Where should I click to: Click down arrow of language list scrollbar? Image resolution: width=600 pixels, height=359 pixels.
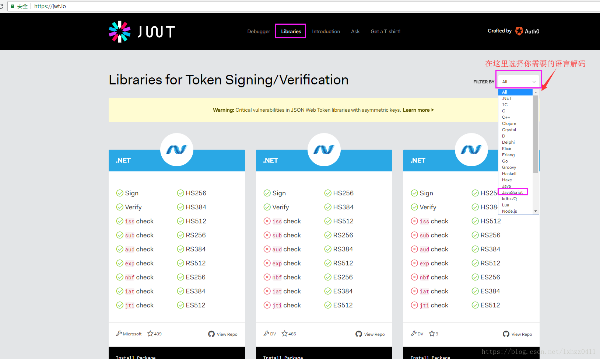pyautogui.click(x=536, y=211)
